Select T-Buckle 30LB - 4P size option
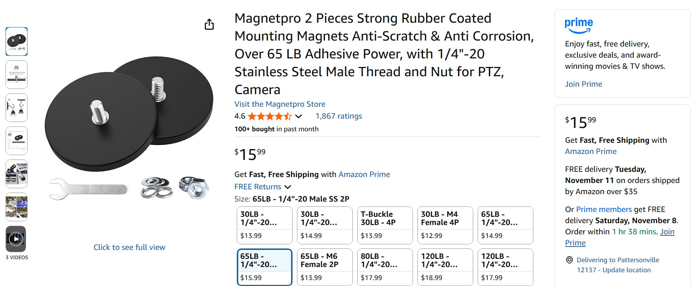694x286 pixels. tap(385, 225)
